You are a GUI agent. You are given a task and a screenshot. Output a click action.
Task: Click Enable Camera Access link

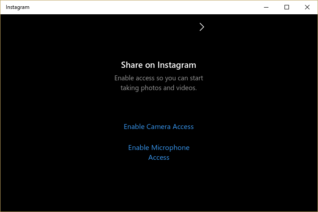159,127
